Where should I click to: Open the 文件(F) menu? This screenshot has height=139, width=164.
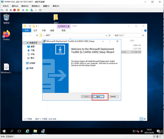[6, 6]
